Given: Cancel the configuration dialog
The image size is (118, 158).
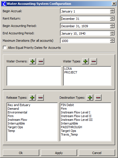Looking at the screenshot, I should coord(97,153).
